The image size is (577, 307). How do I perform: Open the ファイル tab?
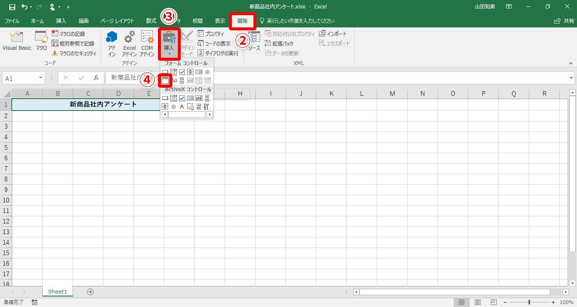12,21
